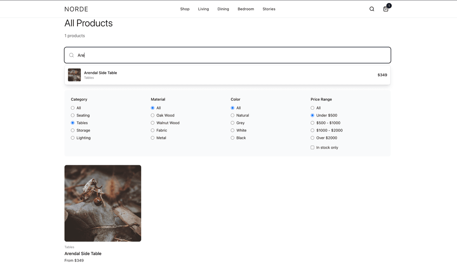This screenshot has height=263, width=457.
Task: Open the shopping cart icon
Action: click(386, 9)
